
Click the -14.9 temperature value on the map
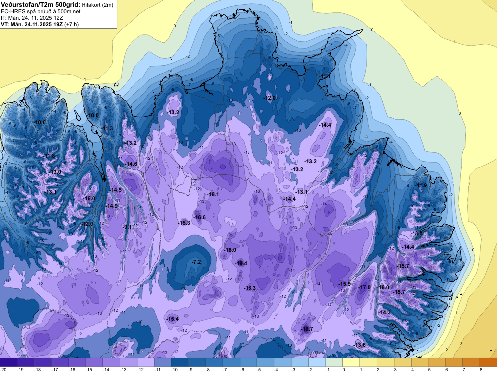111,206
